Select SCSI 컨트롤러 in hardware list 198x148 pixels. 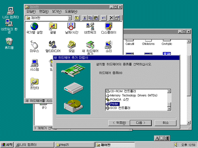pos(118,108)
